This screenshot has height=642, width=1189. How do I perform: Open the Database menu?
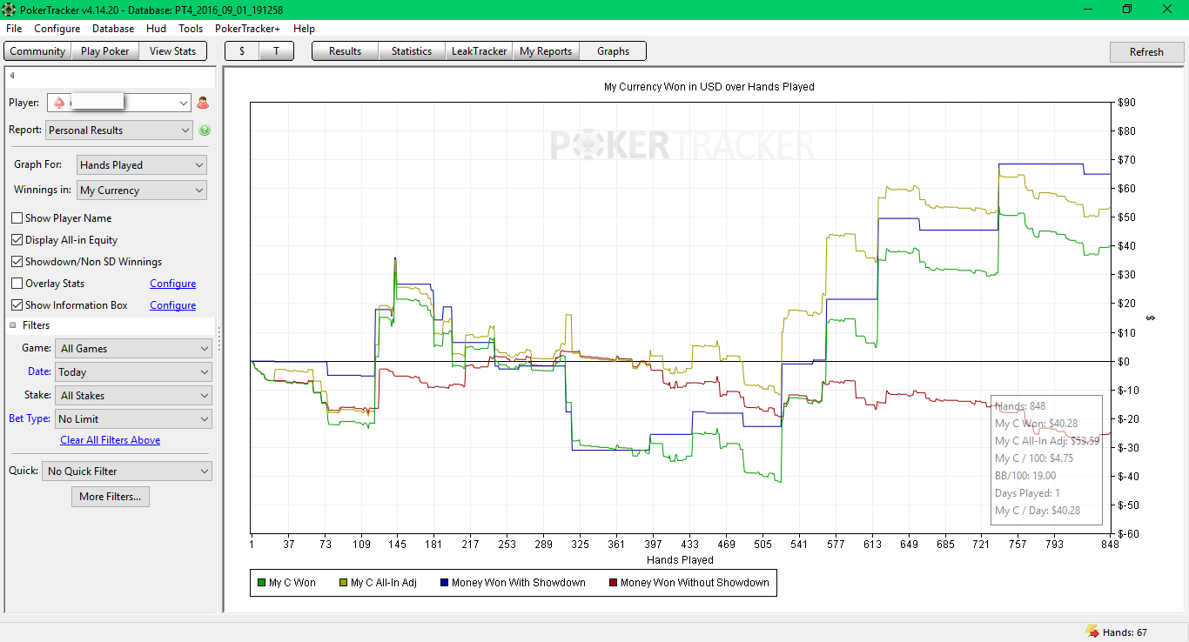tap(113, 29)
